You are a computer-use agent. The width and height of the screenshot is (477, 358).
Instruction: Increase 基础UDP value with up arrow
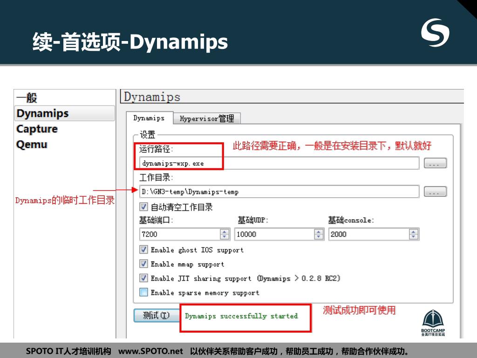point(319,232)
